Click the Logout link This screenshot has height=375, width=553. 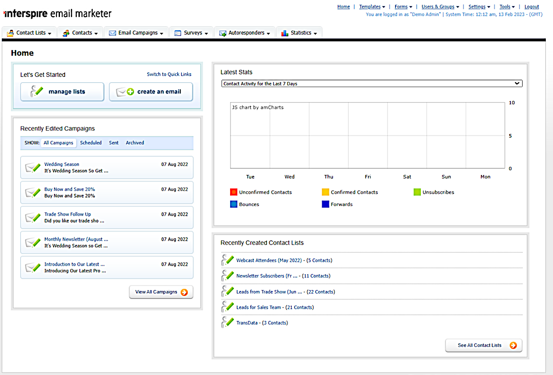(532, 7)
